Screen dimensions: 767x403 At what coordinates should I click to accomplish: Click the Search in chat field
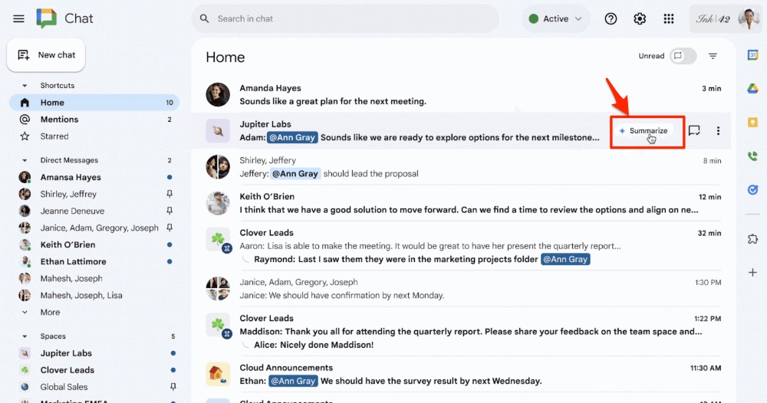[345, 18]
